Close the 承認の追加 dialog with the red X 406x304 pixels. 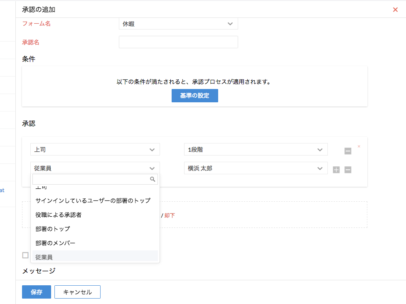(395, 10)
